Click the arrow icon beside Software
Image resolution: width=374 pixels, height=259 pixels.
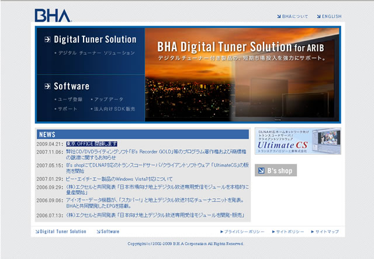(47, 86)
